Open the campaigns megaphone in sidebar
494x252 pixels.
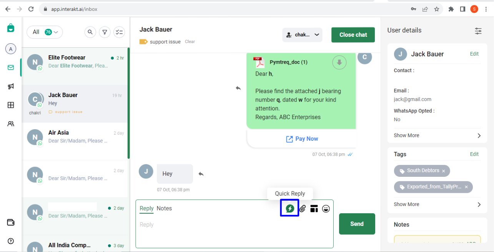[11, 86]
